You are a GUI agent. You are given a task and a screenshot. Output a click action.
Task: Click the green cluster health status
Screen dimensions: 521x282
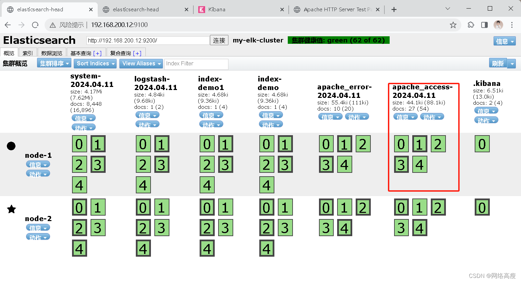coord(339,40)
